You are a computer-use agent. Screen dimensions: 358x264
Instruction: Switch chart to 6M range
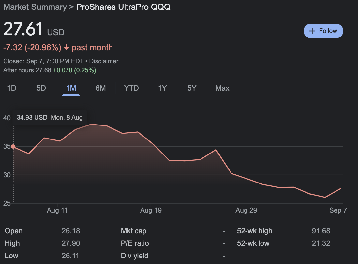point(101,88)
